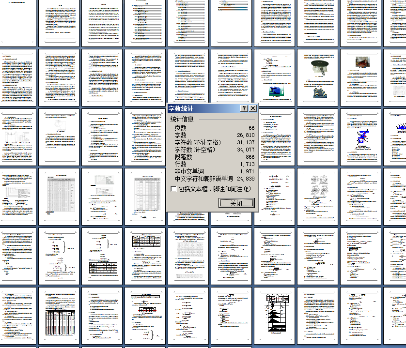406x348 pixels.
Task: Open the page thumbnail with the small red-lined diagram
Action: pyautogui.click(x=145, y=316)
